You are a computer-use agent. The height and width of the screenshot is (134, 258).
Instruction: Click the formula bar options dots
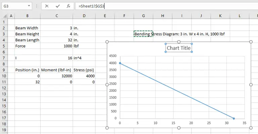tap(37, 6)
